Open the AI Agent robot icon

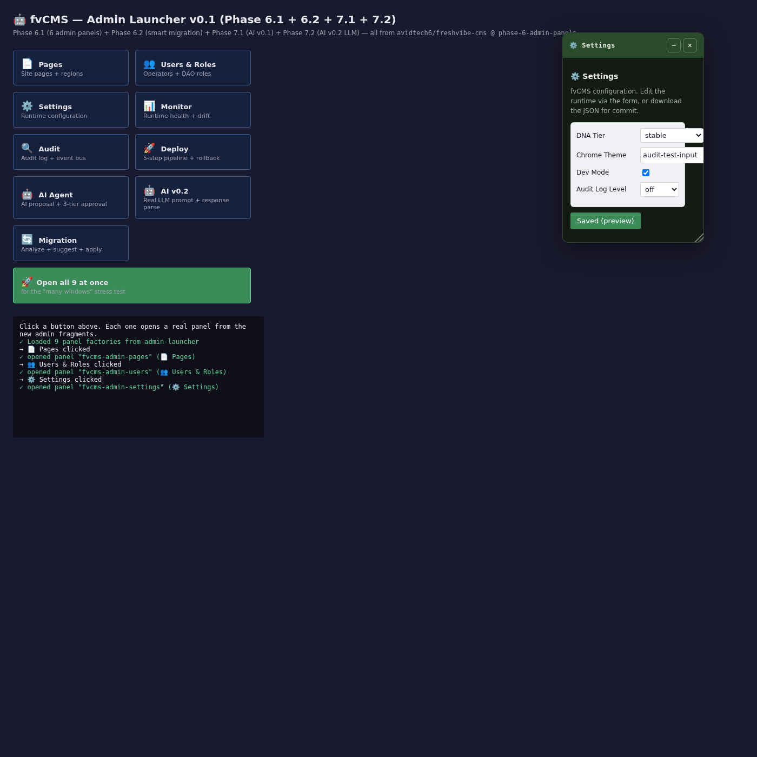[x=27, y=194]
